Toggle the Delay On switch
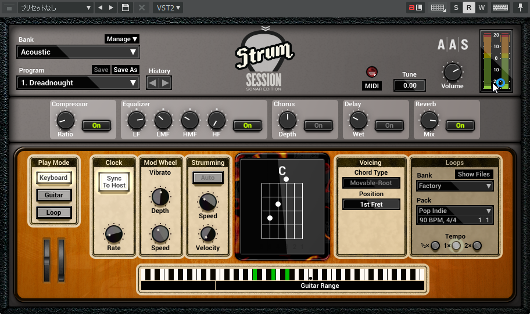 [x=389, y=125]
